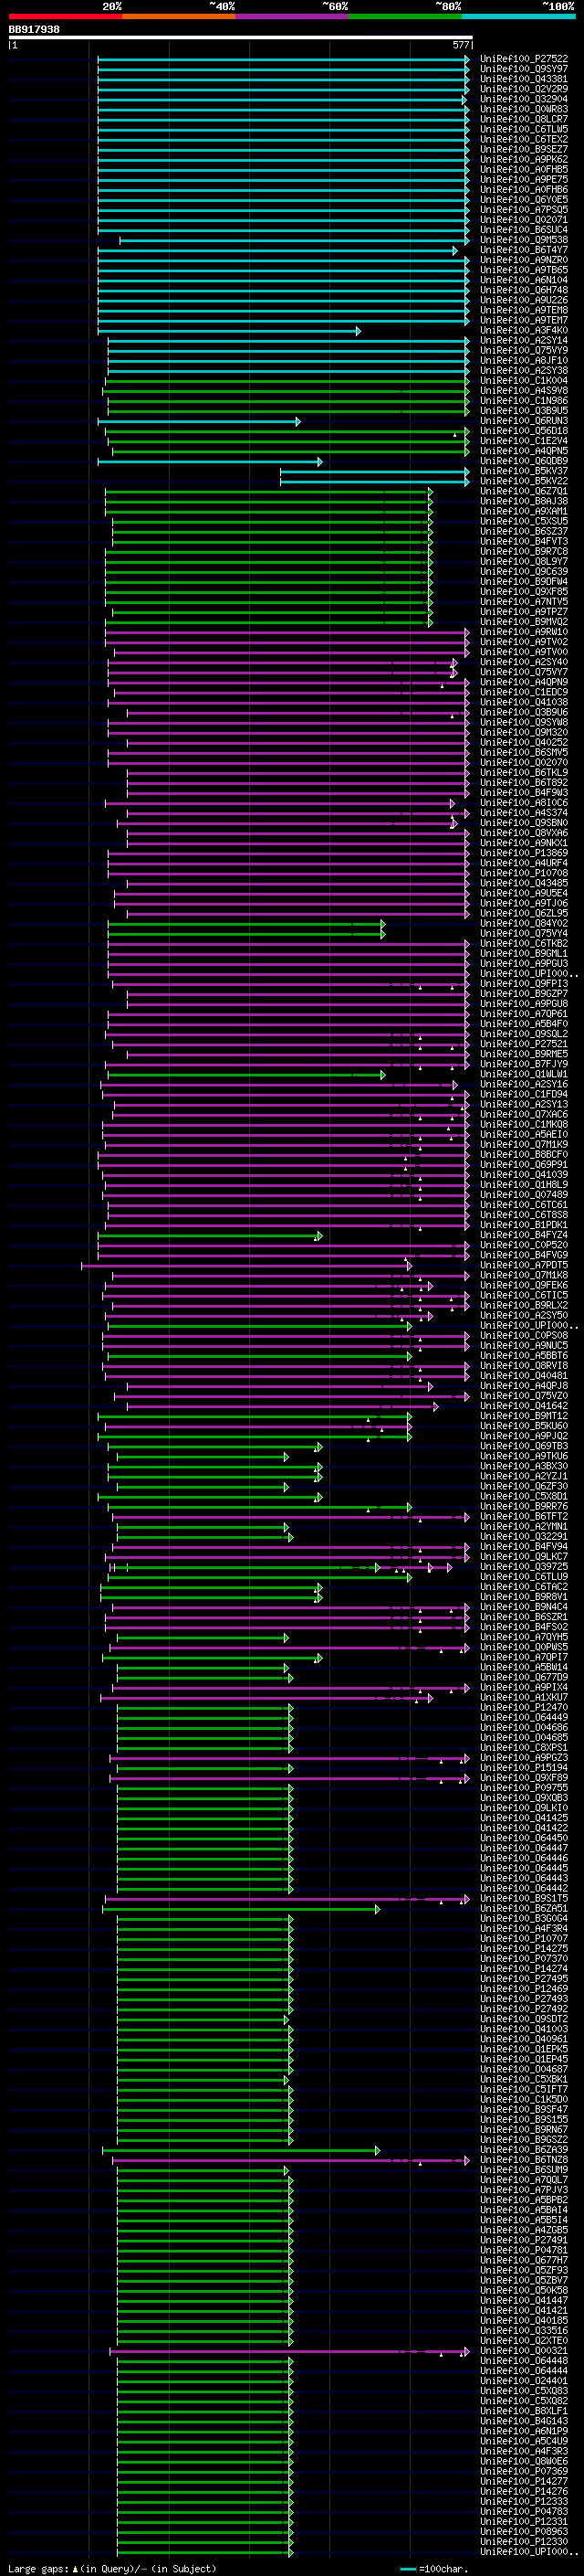
Task: Select label UniRef100_Q56D18
Action: (x=524, y=431)
